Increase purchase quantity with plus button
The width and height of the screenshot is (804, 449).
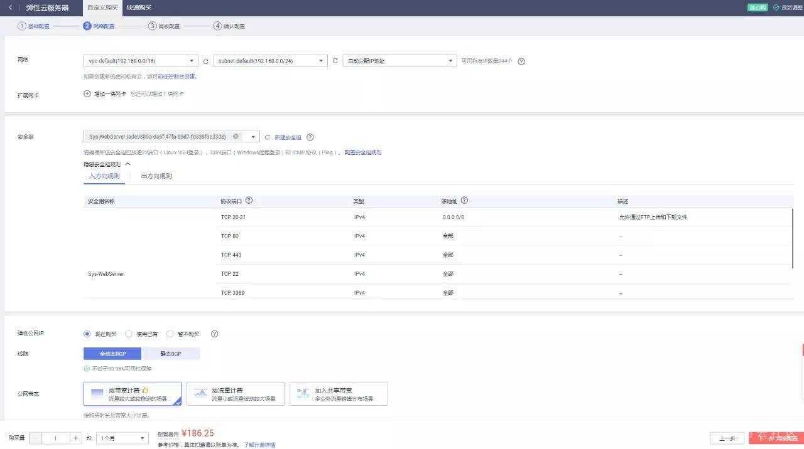pos(76,438)
